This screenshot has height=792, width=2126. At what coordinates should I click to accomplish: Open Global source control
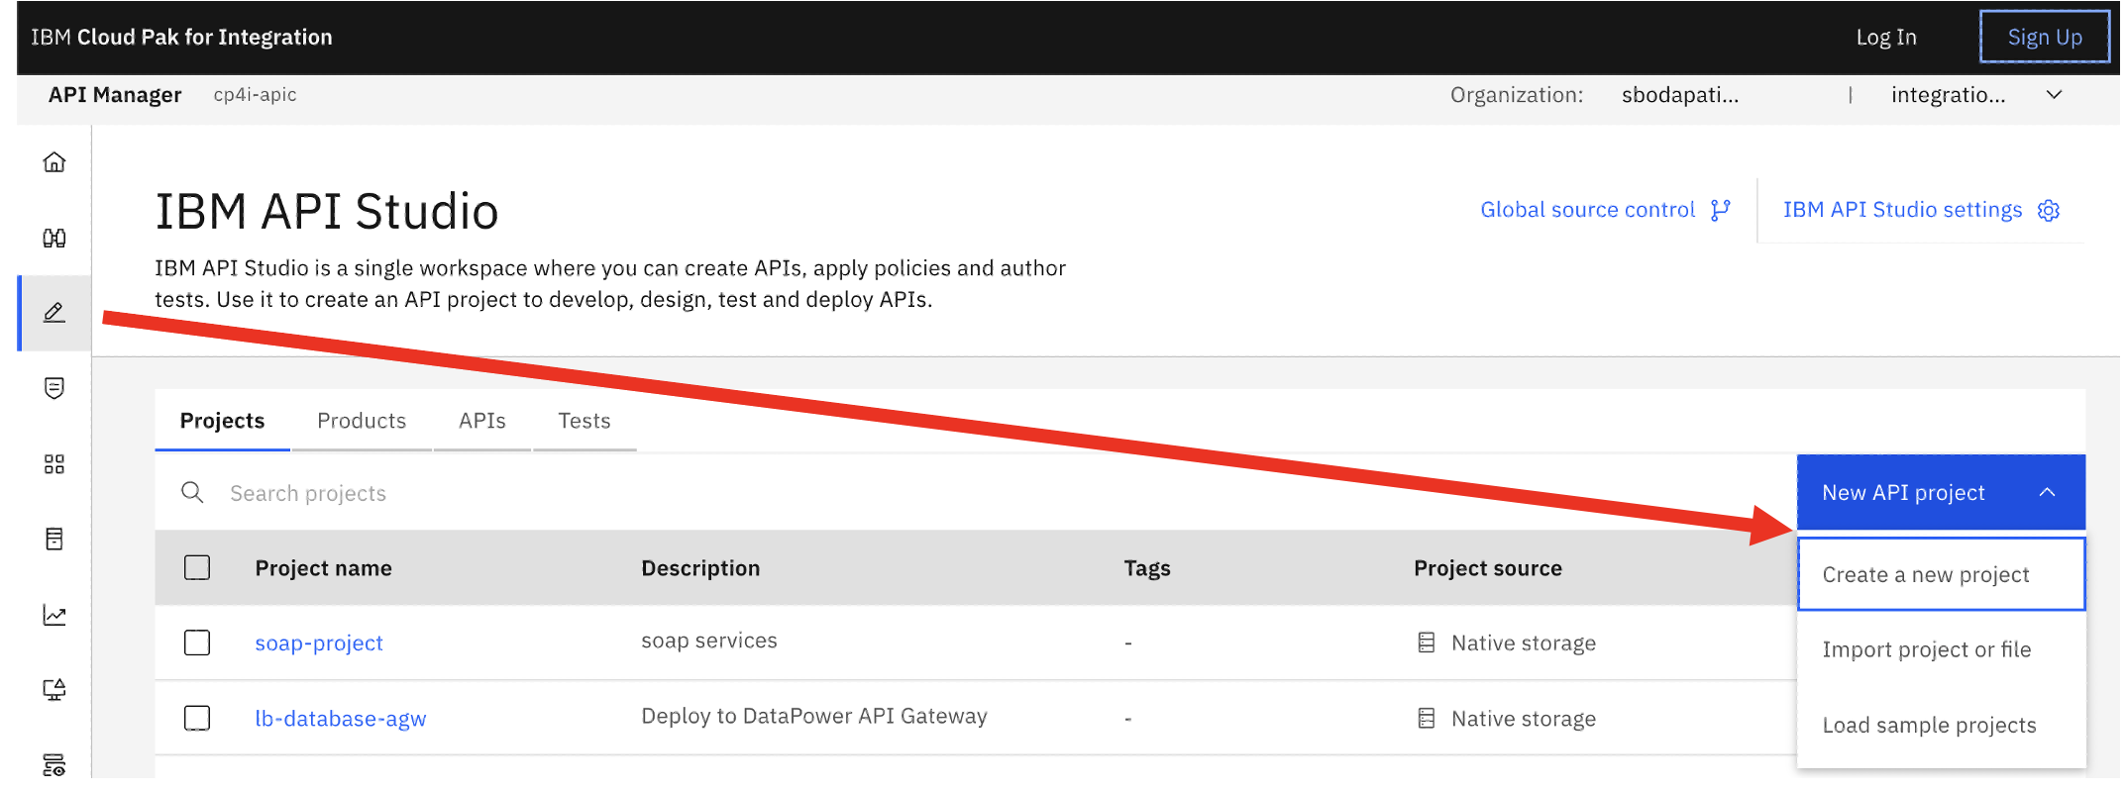tap(1605, 210)
